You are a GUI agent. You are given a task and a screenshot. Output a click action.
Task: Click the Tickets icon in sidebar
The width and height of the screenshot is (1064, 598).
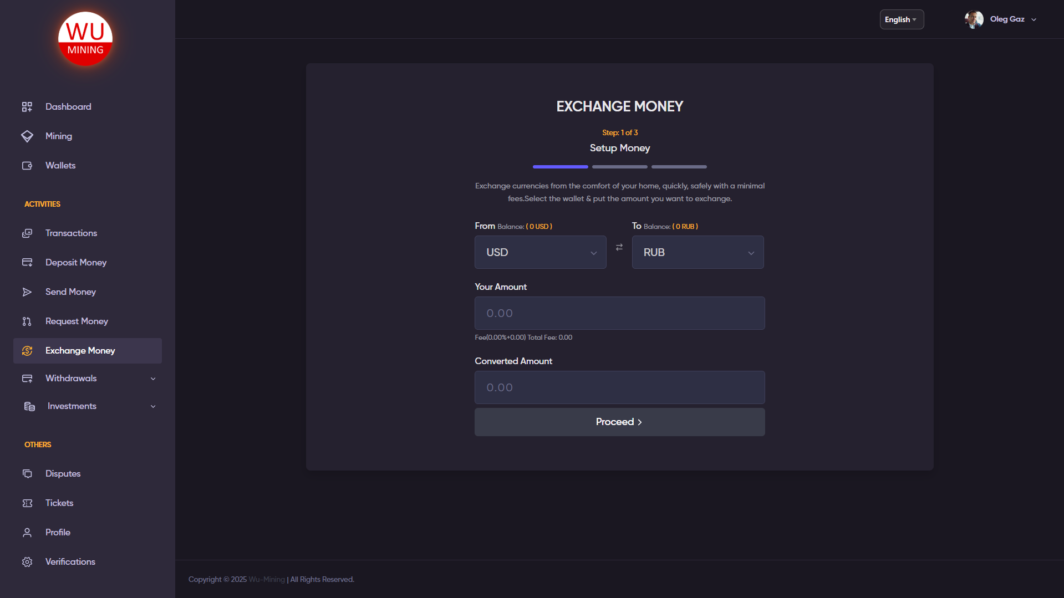(x=27, y=503)
